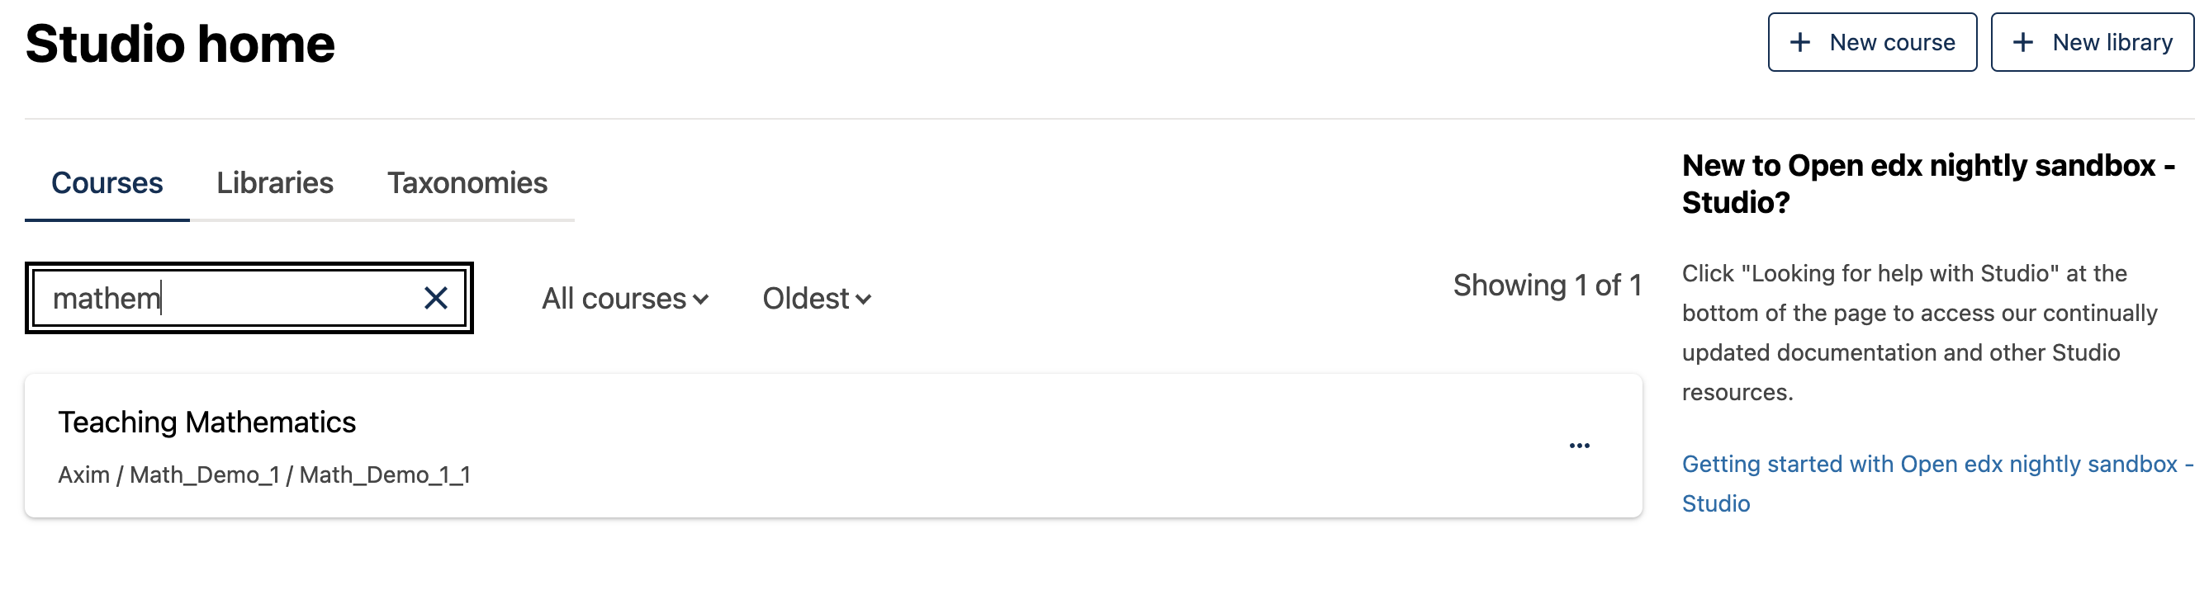Viewport: 2209px width, 609px height.
Task: Click the Showing 1 of 1 results text
Action: pos(1546,286)
